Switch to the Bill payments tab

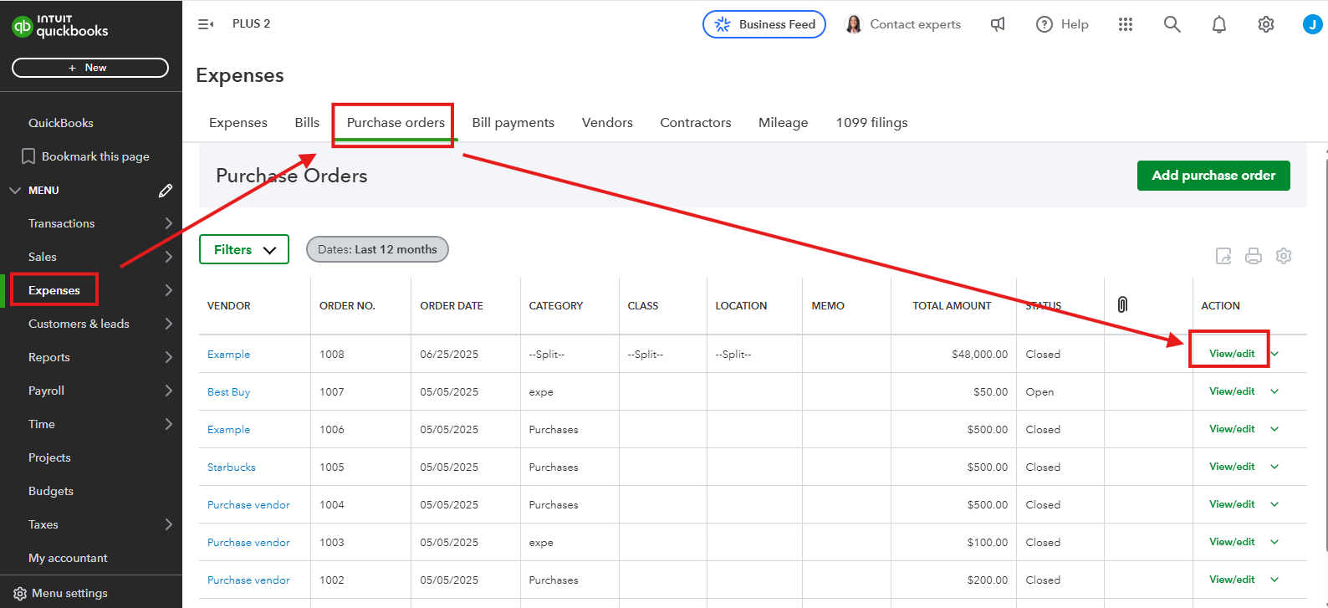coord(513,123)
